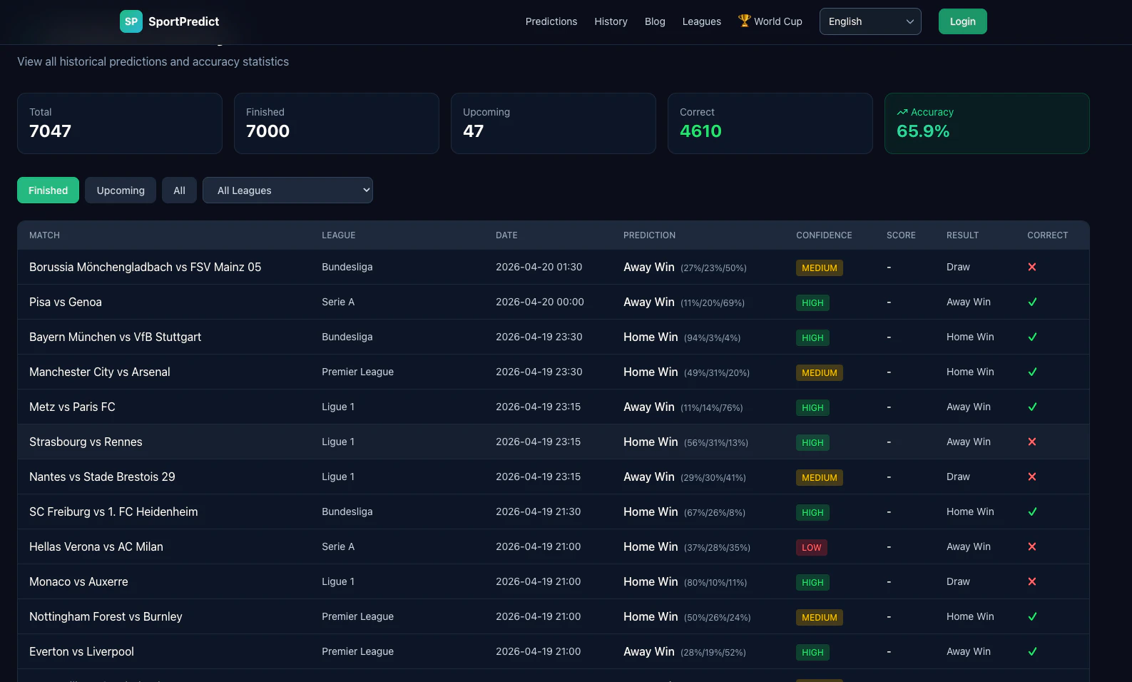Click the Finished 7000 stat card

click(x=337, y=123)
